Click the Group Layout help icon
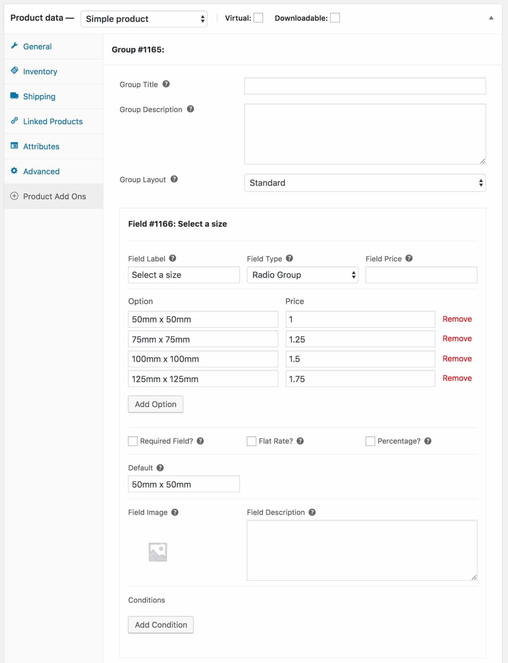 click(174, 179)
